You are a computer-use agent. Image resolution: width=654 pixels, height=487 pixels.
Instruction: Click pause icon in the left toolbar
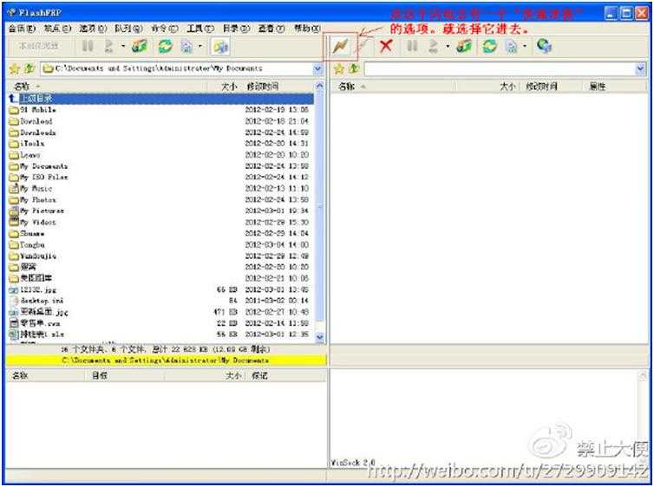pyautogui.click(x=88, y=46)
